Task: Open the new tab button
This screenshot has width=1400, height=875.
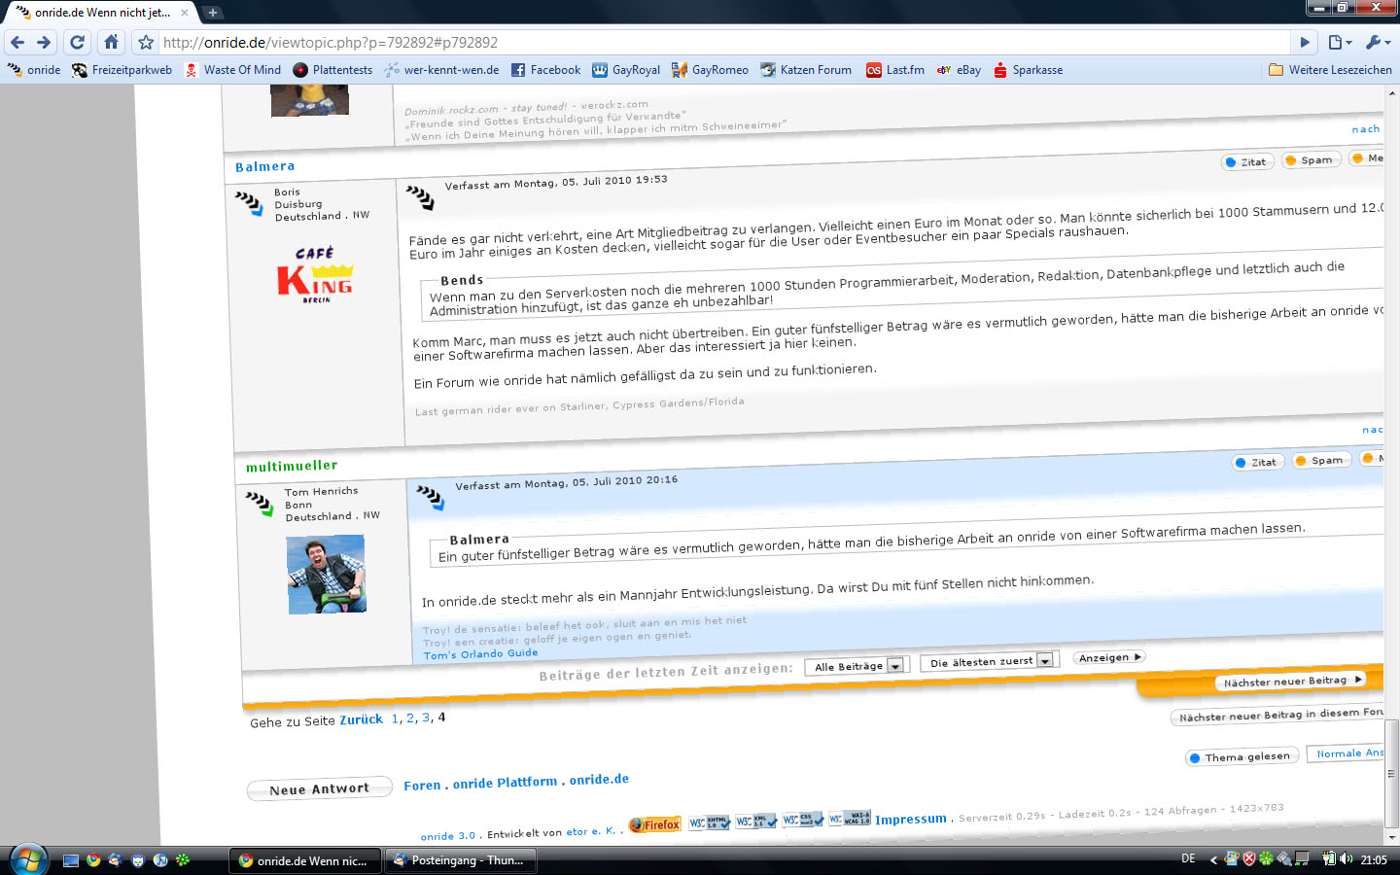Action: click(x=212, y=13)
